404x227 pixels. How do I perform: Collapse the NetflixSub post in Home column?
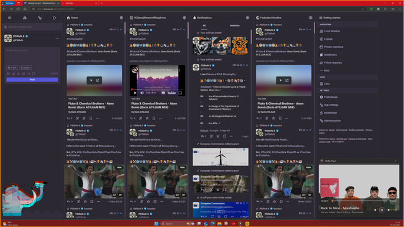click(121, 131)
